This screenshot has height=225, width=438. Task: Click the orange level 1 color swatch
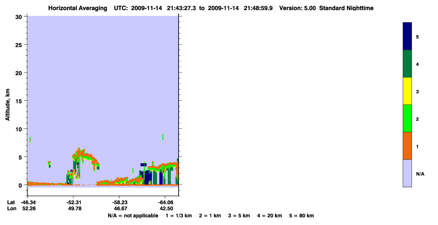tap(407, 146)
